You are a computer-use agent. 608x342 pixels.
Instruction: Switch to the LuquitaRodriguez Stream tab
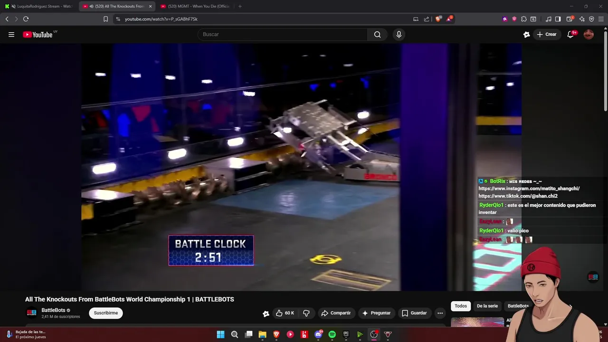pyautogui.click(x=40, y=6)
